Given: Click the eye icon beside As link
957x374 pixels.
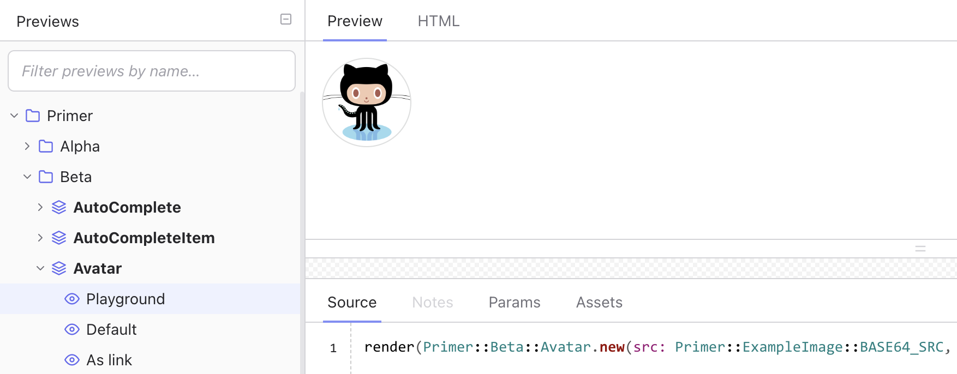Looking at the screenshot, I should [x=72, y=360].
